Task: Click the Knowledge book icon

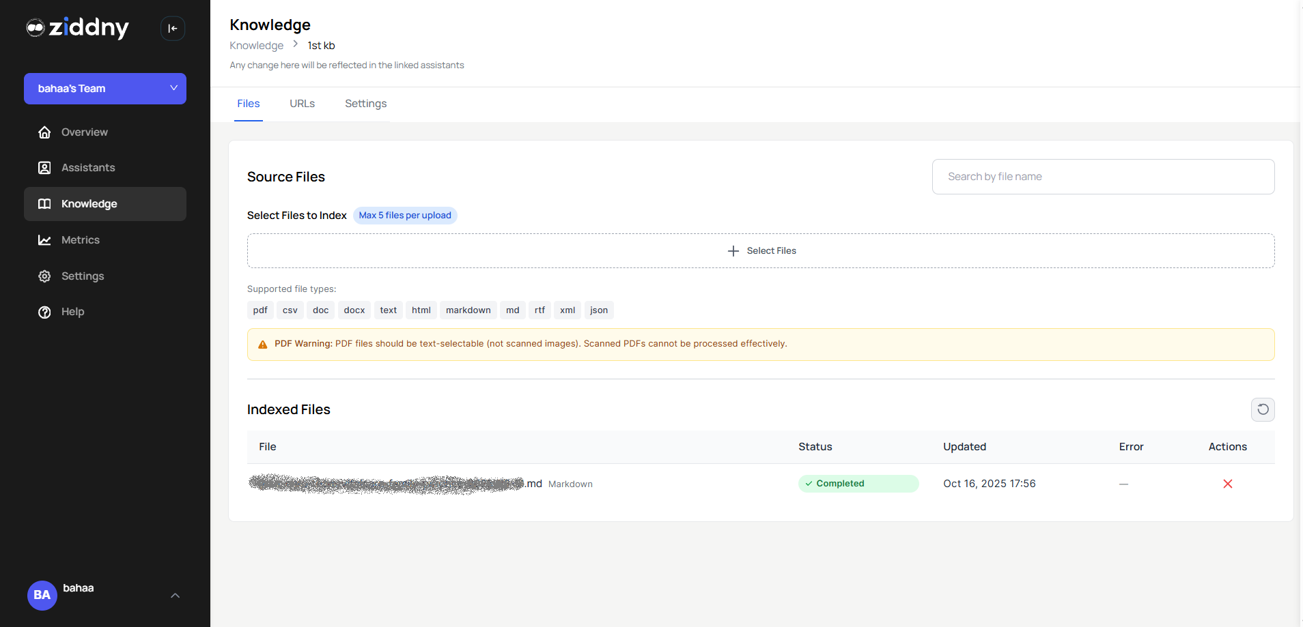Action: click(44, 203)
